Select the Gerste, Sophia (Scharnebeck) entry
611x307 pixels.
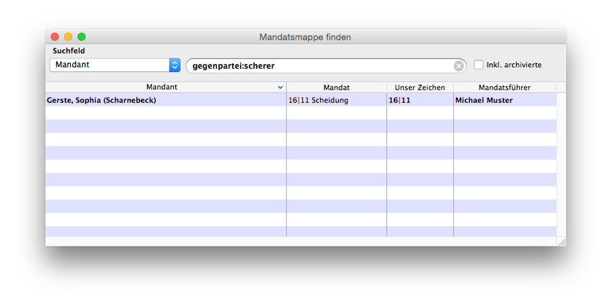(102, 100)
